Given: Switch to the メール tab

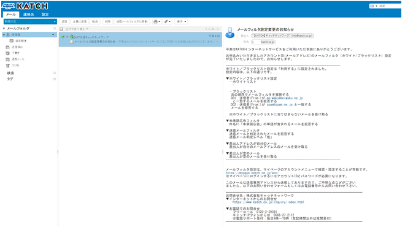Looking at the screenshot, I should pyautogui.click(x=11, y=15).
